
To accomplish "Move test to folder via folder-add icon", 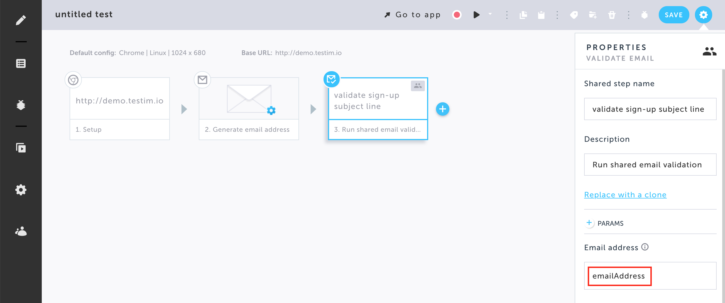I will (x=593, y=16).
